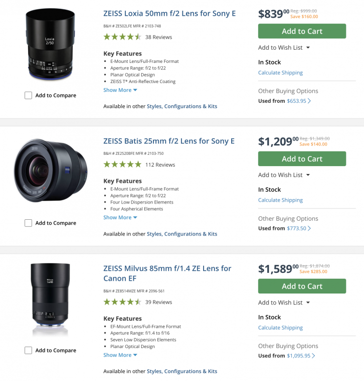Expand Show More for Batis 25mm features
The width and height of the screenshot is (364, 381).
click(x=120, y=217)
